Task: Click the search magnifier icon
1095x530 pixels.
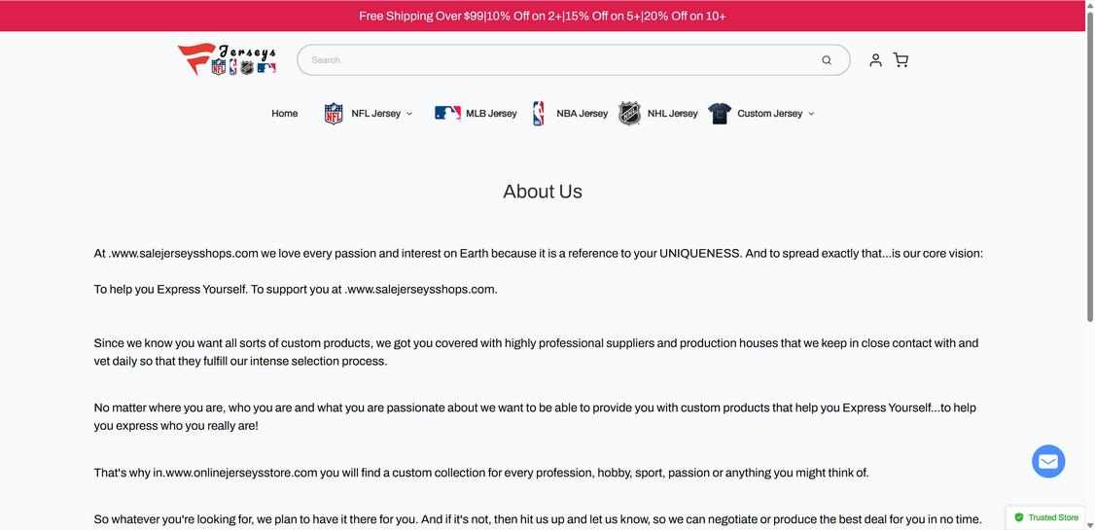Action: click(x=827, y=60)
